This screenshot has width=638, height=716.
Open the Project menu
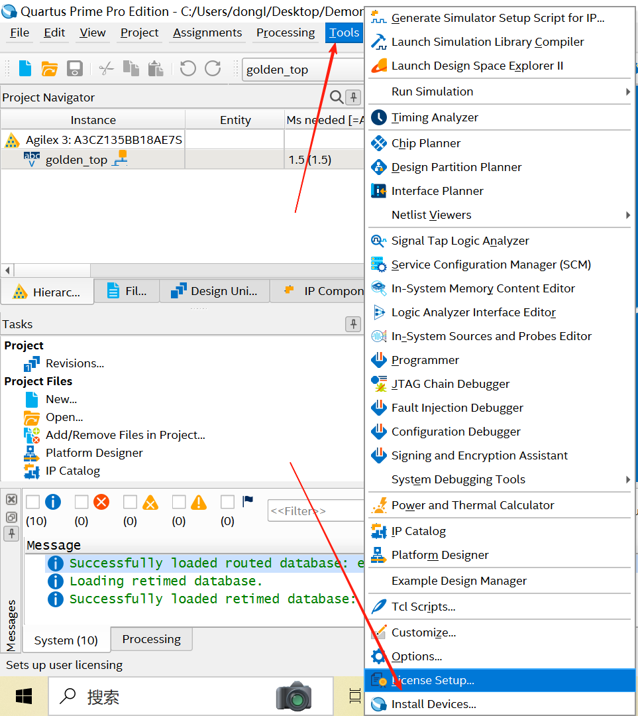[139, 33]
